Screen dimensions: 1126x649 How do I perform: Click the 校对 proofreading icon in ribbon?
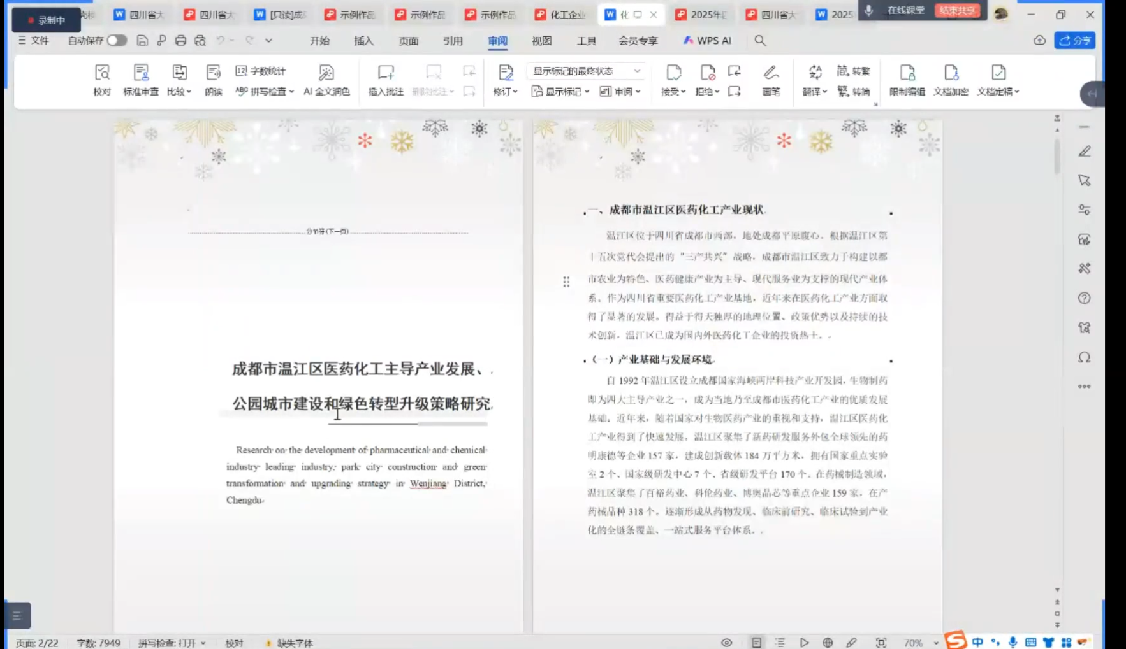(x=102, y=80)
